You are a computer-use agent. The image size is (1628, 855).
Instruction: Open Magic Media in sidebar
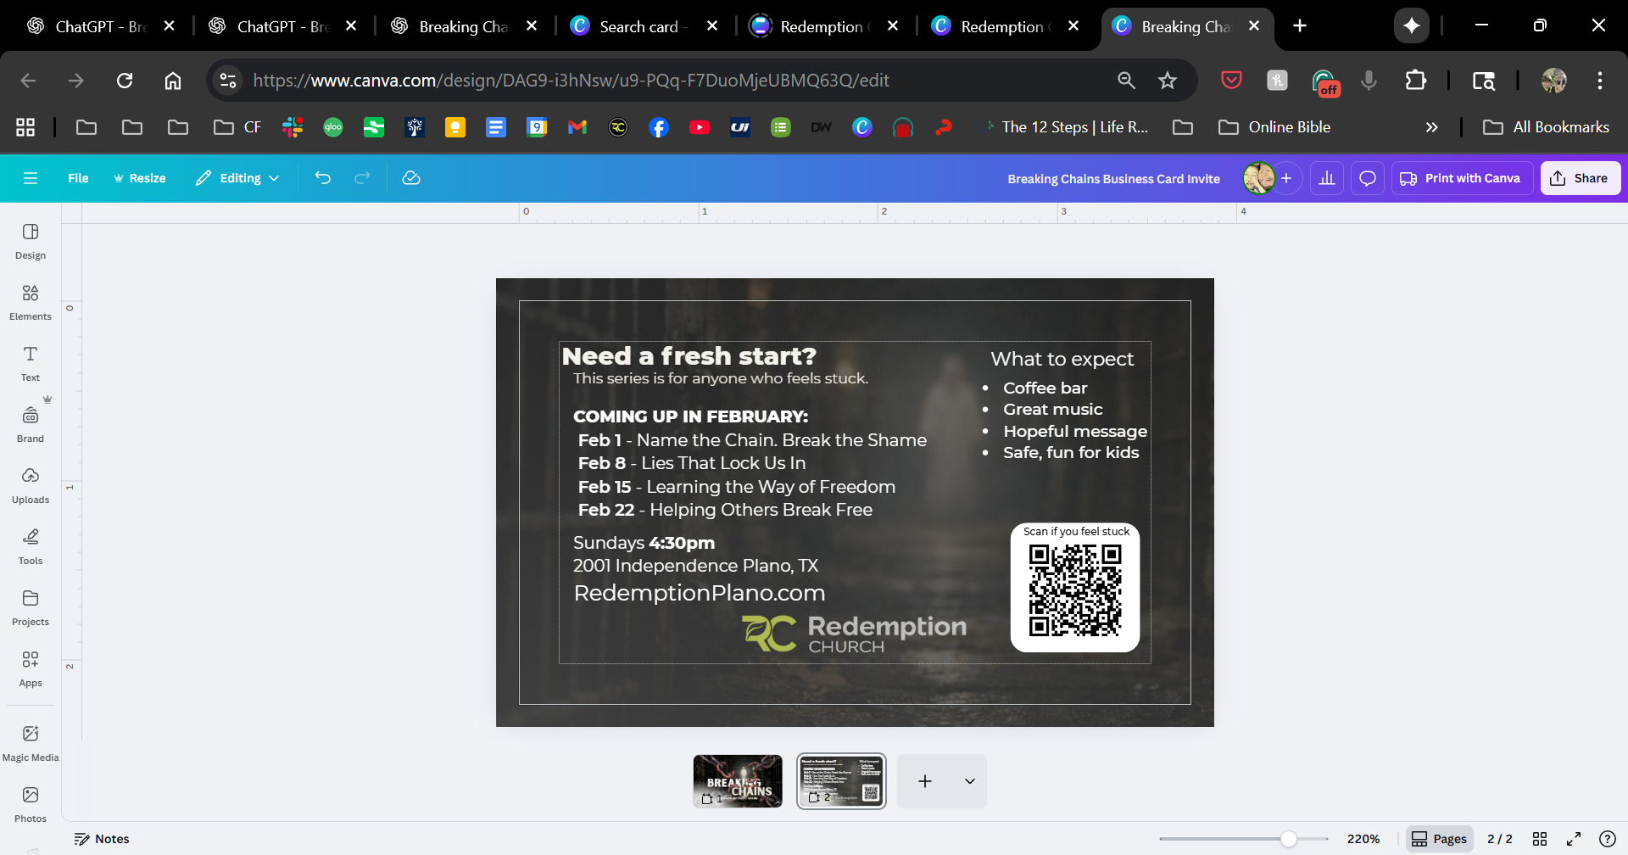click(31, 743)
